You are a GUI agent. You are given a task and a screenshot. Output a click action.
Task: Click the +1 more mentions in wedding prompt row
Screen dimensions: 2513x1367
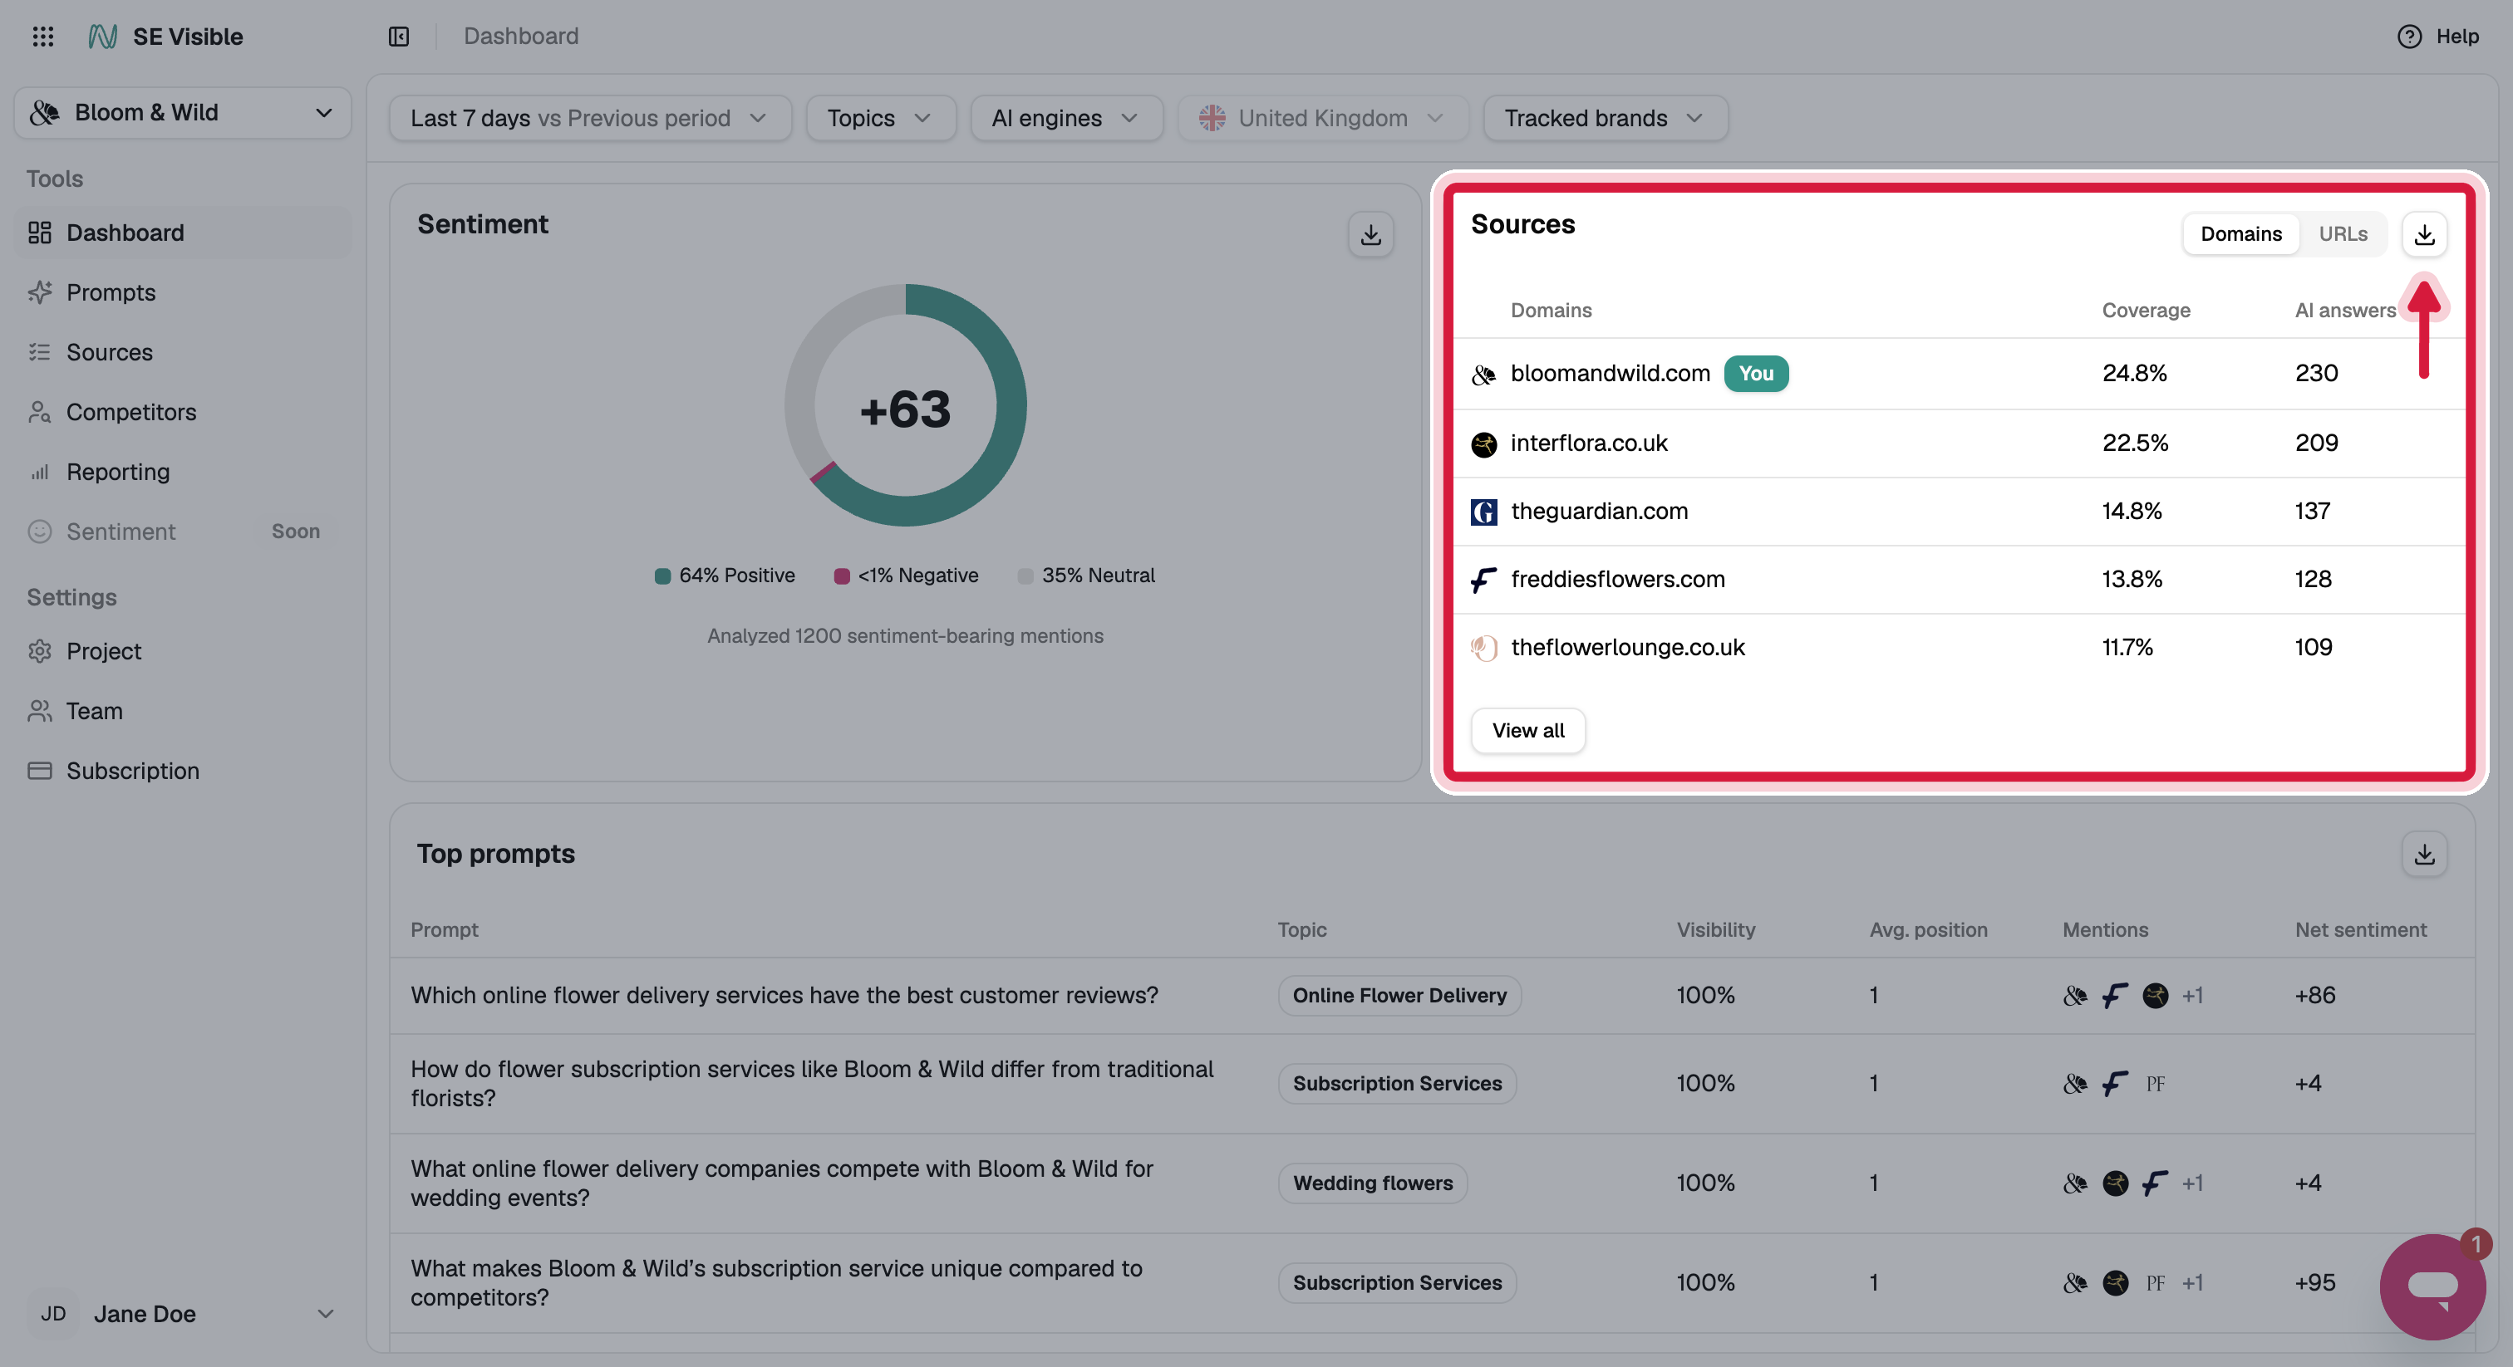pos(2193,1183)
